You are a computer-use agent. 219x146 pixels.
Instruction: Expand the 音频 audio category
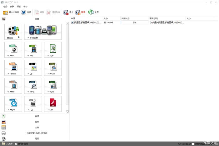(x=37, y=116)
